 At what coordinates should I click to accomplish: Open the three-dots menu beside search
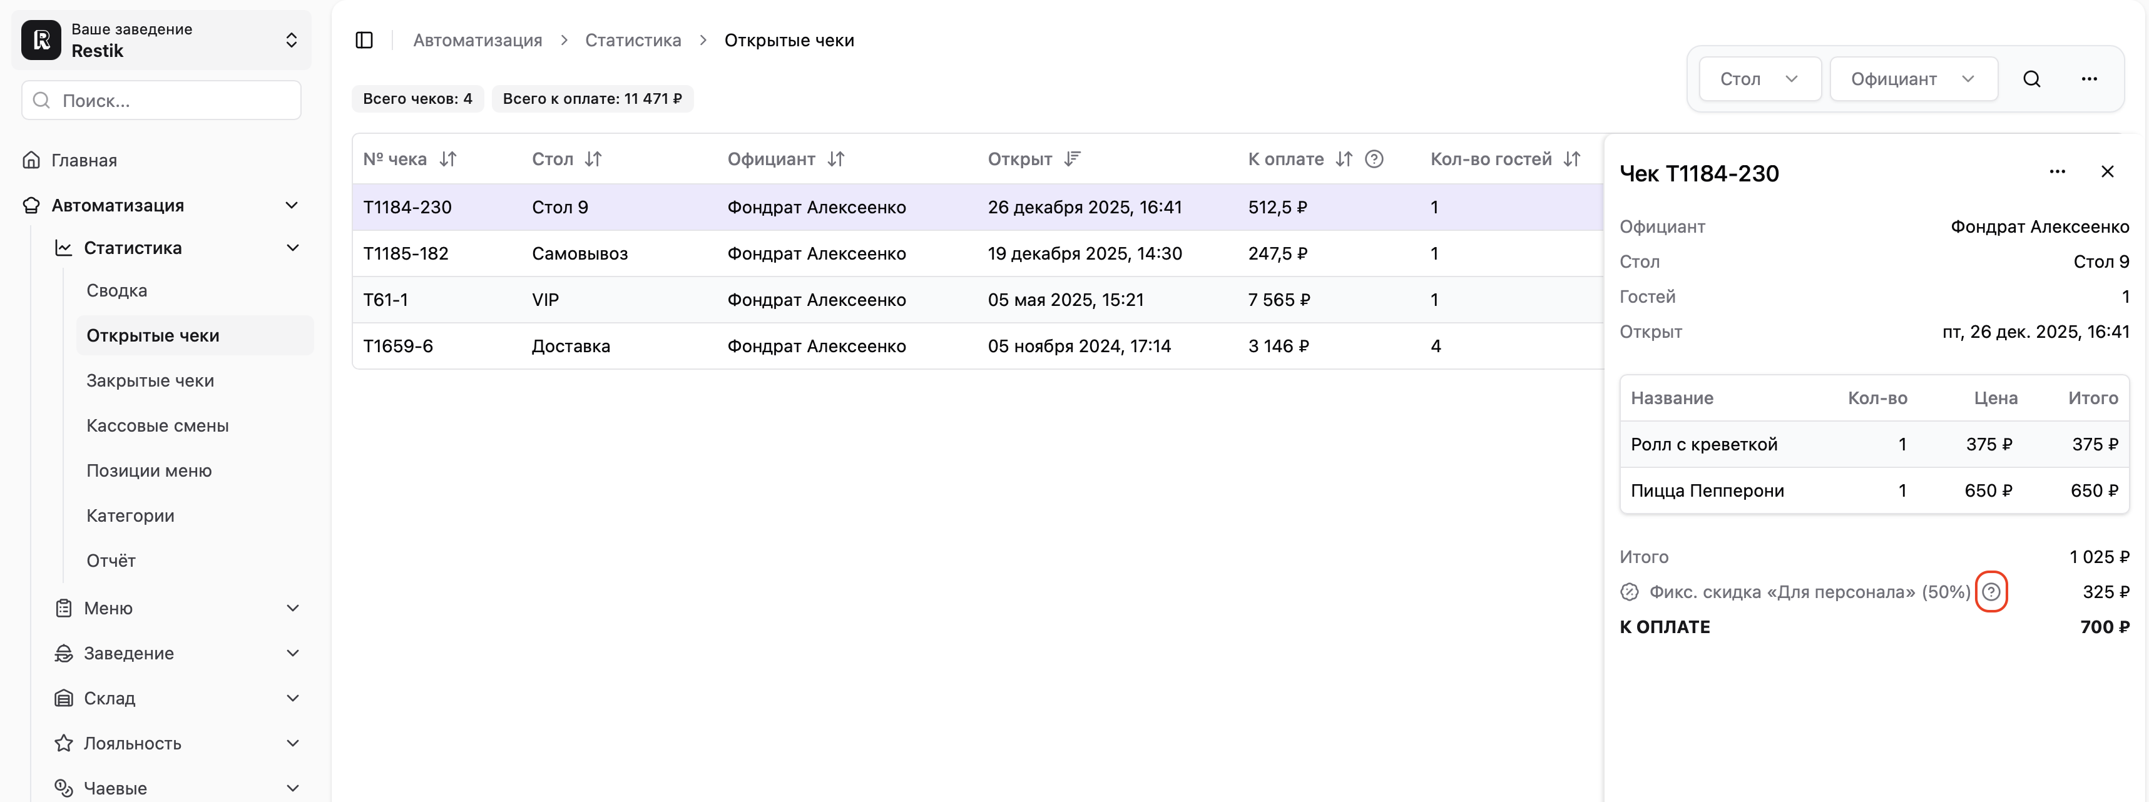pyautogui.click(x=2088, y=79)
